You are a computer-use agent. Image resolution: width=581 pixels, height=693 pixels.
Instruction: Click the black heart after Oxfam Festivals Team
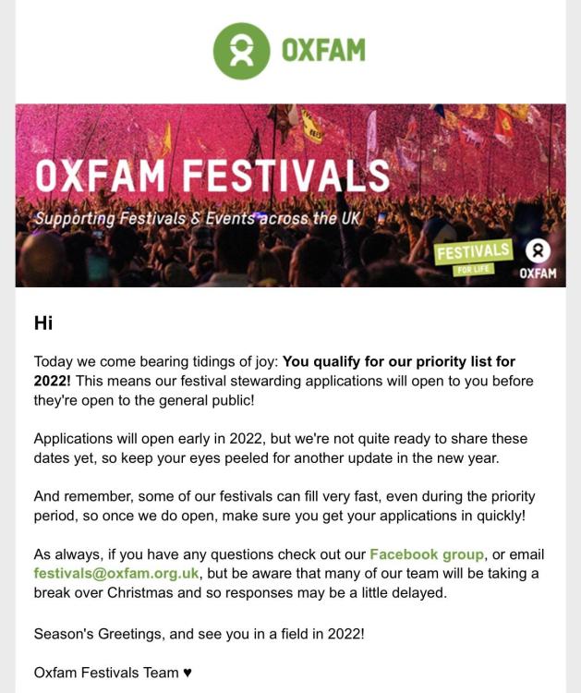pyautogui.click(x=188, y=673)
